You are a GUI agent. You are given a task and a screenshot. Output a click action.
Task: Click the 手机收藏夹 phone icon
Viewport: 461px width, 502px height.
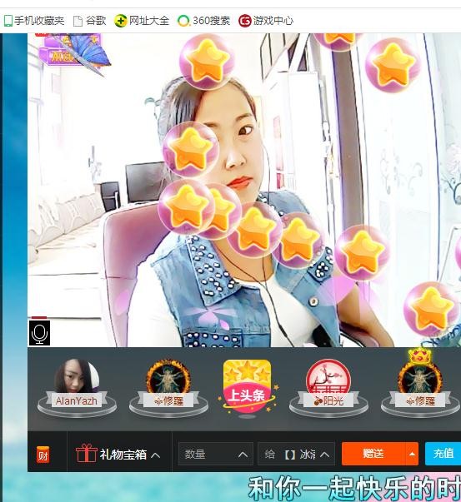point(8,21)
